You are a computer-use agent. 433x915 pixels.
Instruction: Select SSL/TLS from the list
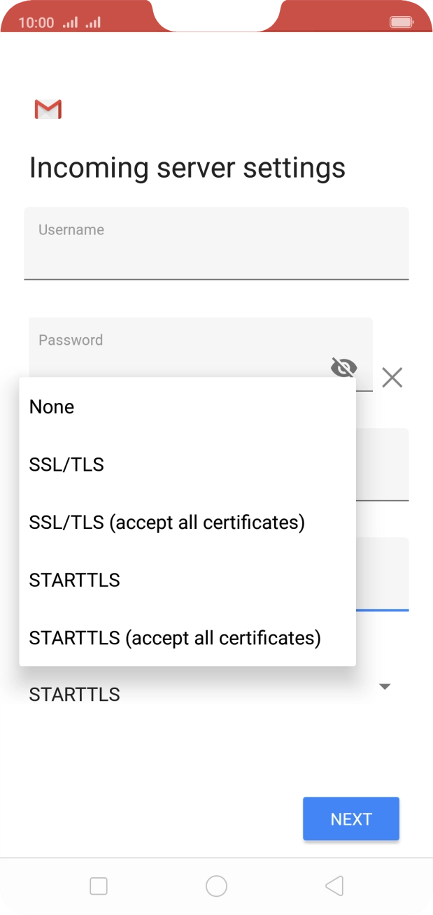pos(66,464)
